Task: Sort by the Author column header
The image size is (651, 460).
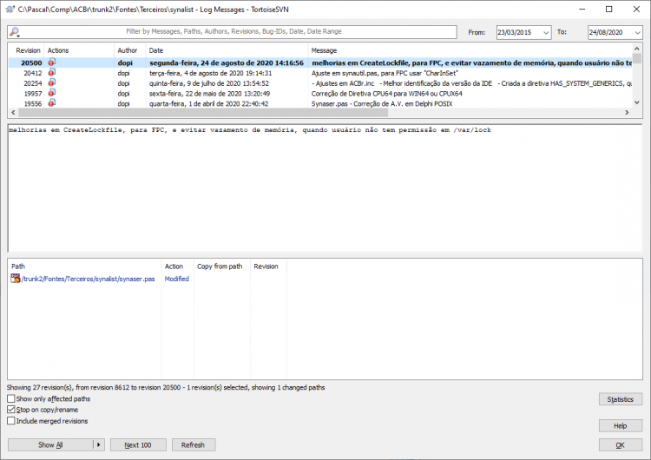Action: tap(129, 50)
